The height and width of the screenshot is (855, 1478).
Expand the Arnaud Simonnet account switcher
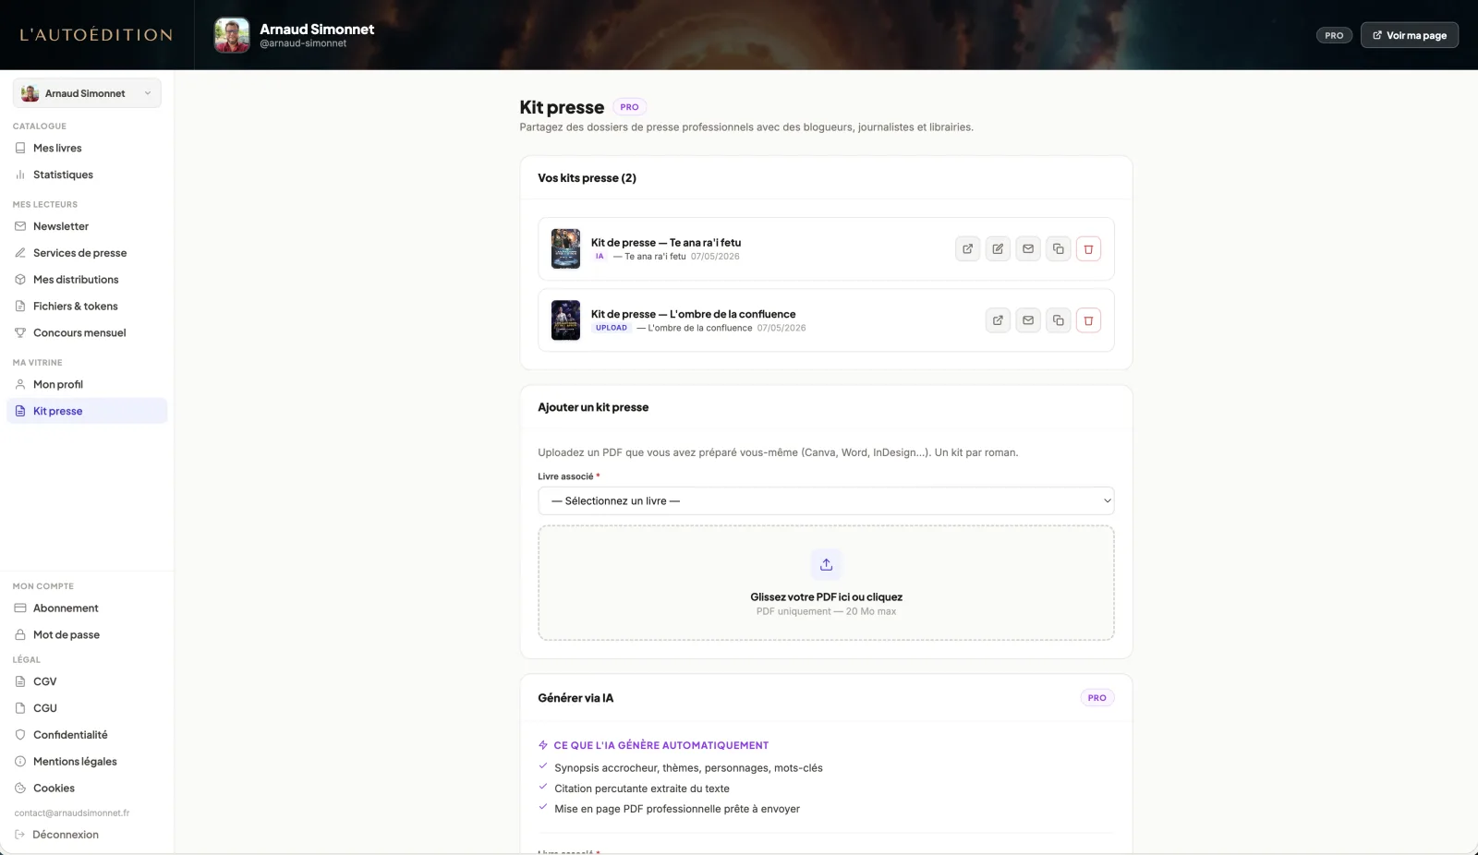[x=87, y=93]
